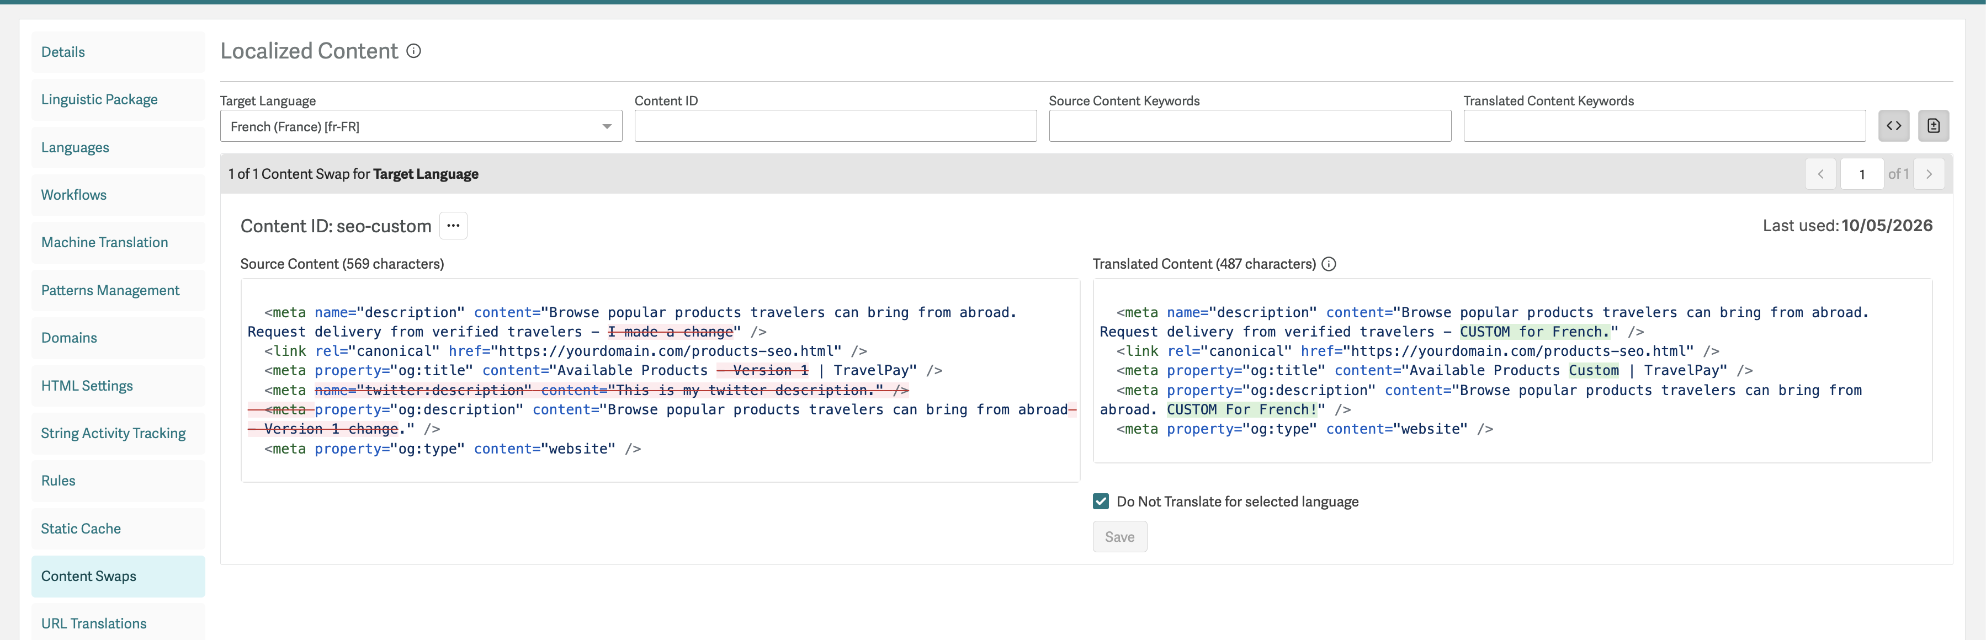The height and width of the screenshot is (640, 1986).
Task: Go to previous content swap page
Action: [x=1821, y=174]
